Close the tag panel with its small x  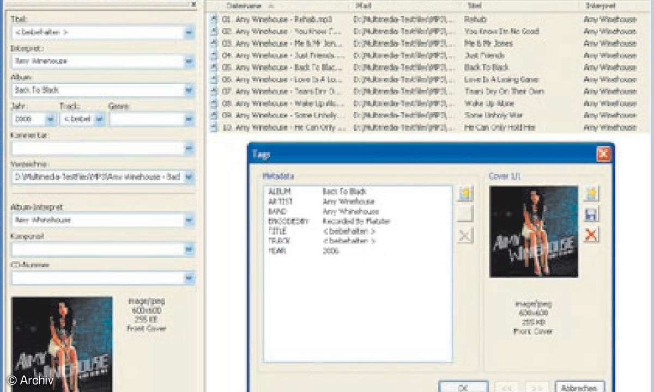click(x=193, y=4)
